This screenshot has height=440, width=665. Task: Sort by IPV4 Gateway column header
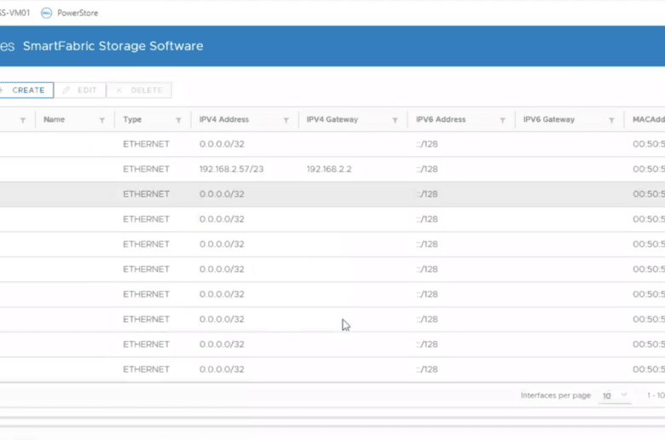tap(332, 119)
